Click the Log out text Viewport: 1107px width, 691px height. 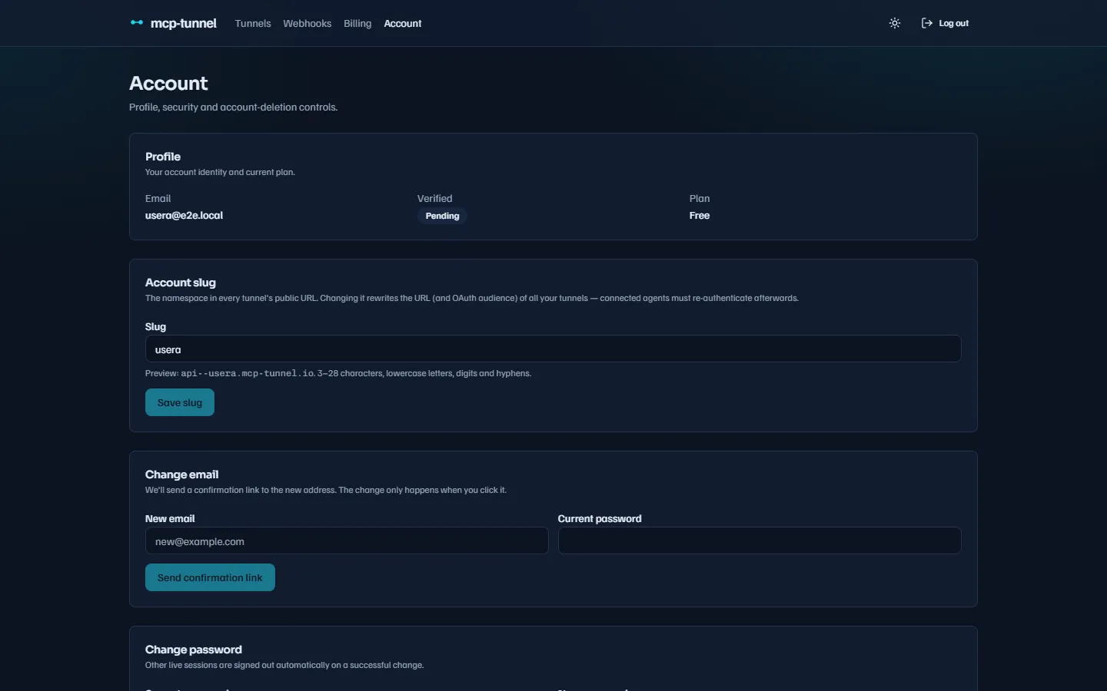pos(954,24)
